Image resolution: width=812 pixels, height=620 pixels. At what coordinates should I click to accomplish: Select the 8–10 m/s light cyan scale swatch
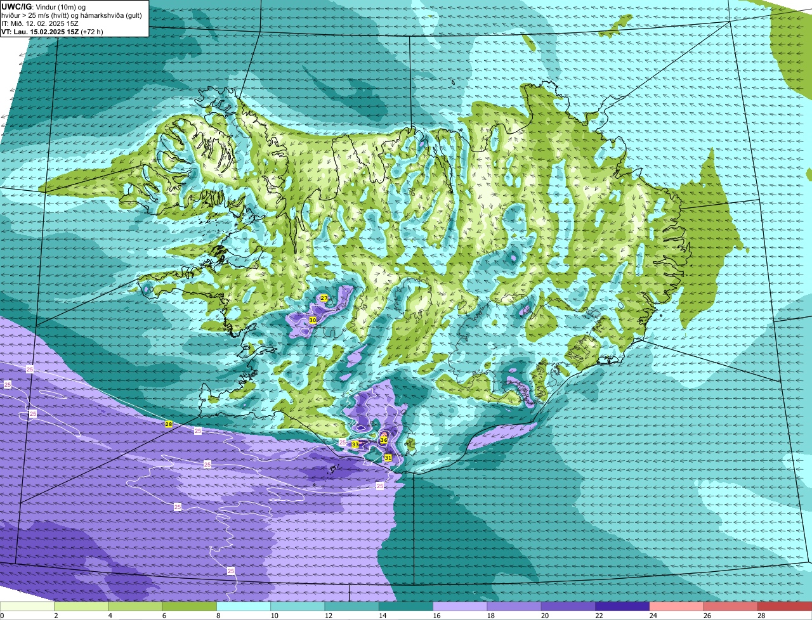pyautogui.click(x=244, y=606)
